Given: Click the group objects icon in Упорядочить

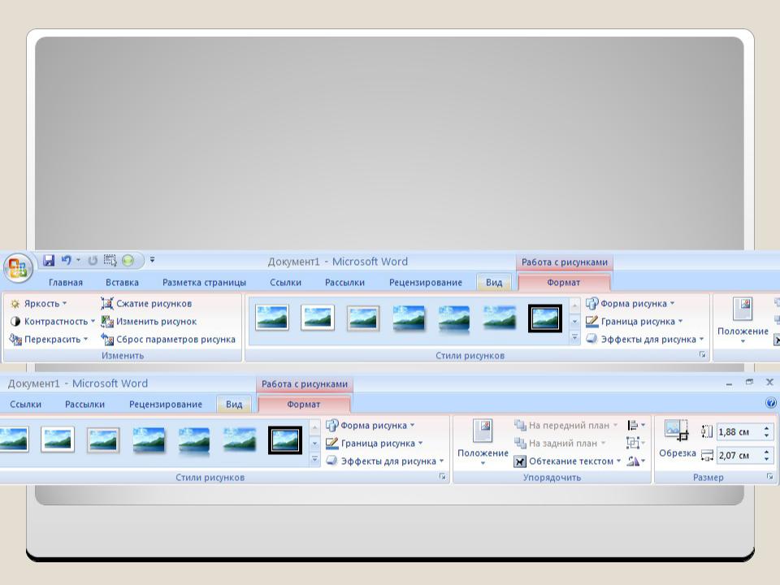Looking at the screenshot, I should point(633,443).
